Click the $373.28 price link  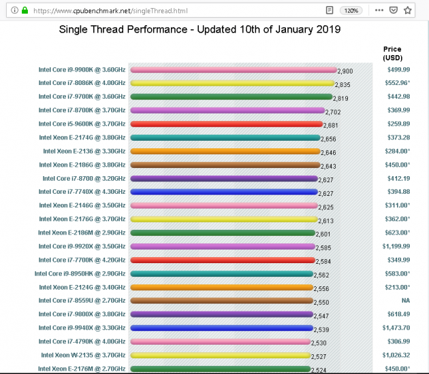[398, 137]
